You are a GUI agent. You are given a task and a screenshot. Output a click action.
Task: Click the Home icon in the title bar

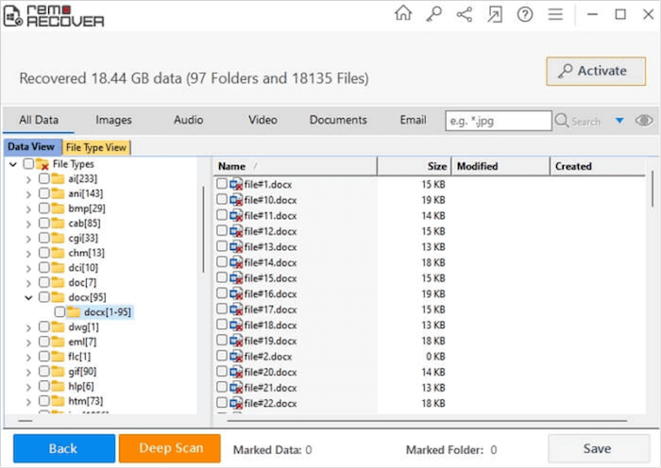403,14
